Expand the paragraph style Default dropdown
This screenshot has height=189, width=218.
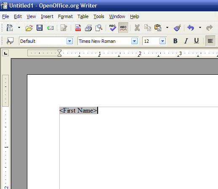coord(69,41)
